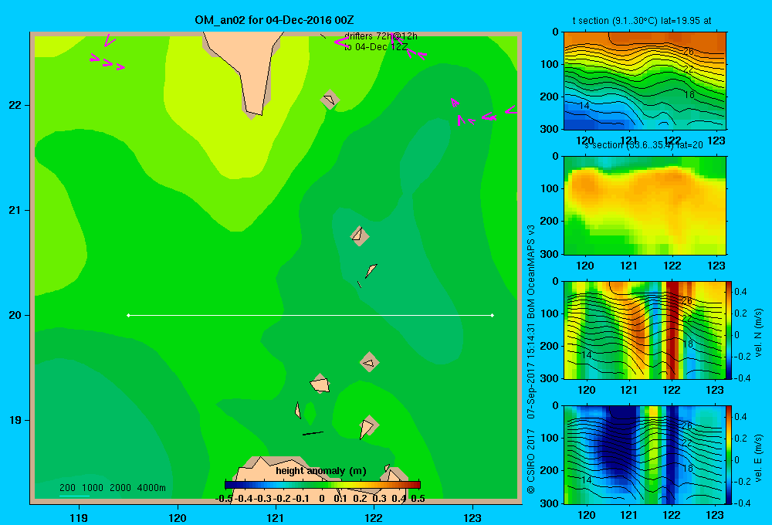Click the height anomaly colorbar
This screenshot has width=772, height=525.
click(323, 485)
